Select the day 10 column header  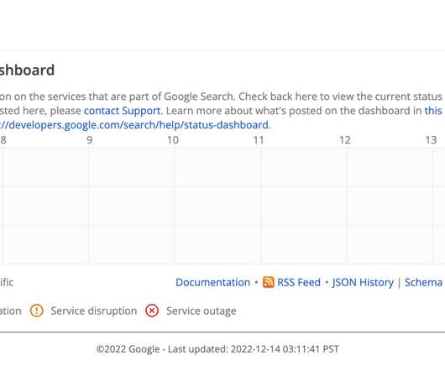click(173, 140)
